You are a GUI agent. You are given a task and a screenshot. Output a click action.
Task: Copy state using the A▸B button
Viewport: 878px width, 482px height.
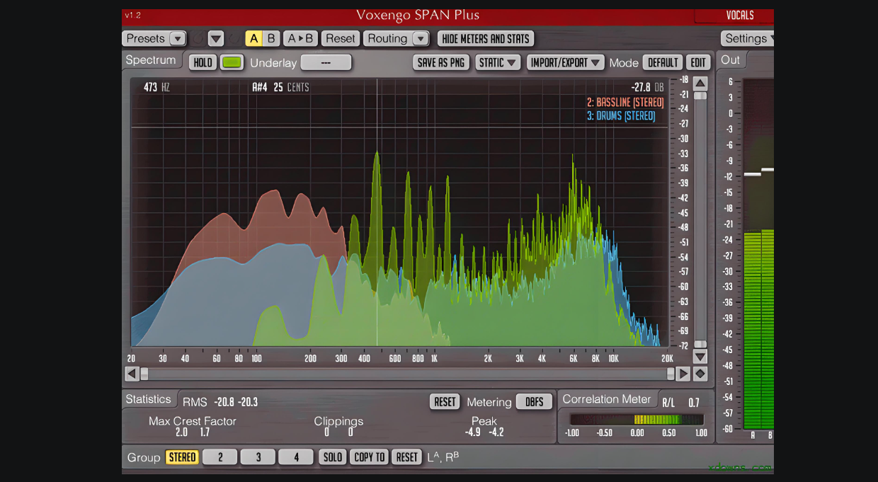[x=300, y=38]
